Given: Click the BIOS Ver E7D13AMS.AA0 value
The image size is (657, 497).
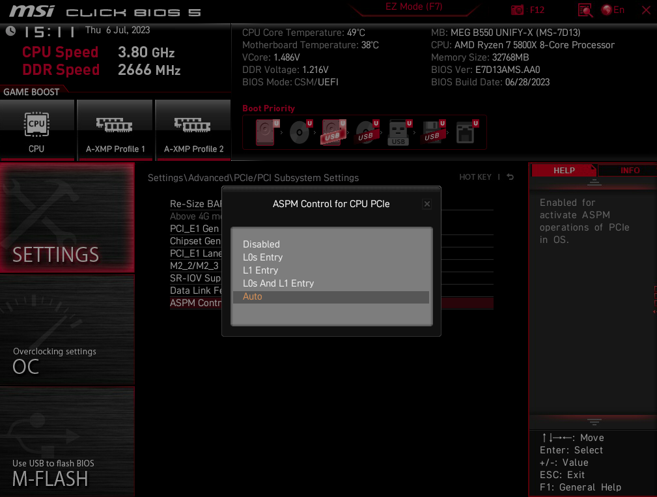Looking at the screenshot, I should click(x=507, y=70).
